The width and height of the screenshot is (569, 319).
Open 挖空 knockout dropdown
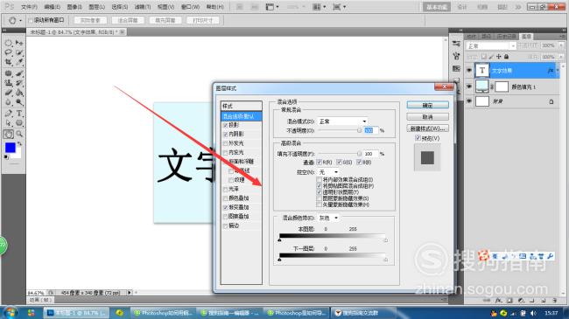tap(328, 172)
